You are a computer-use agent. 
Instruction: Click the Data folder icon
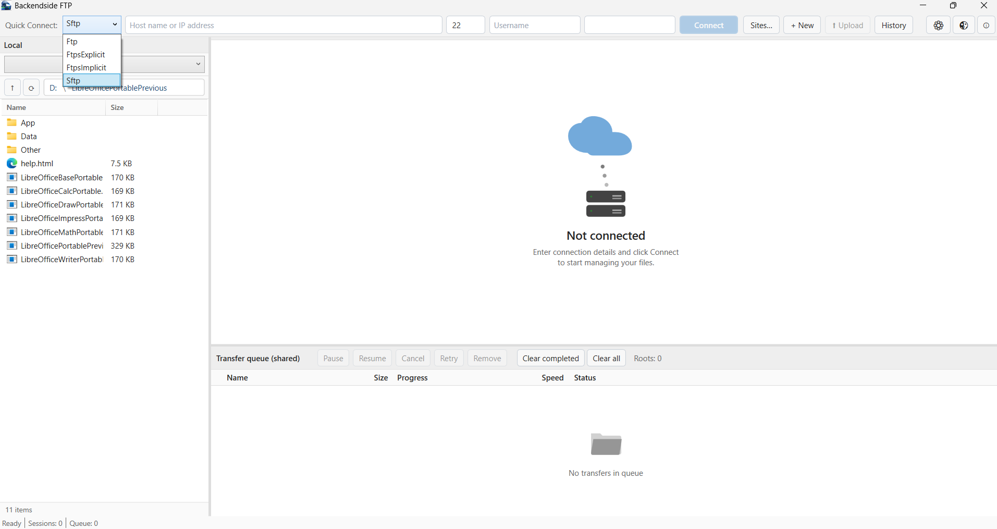[x=12, y=136]
